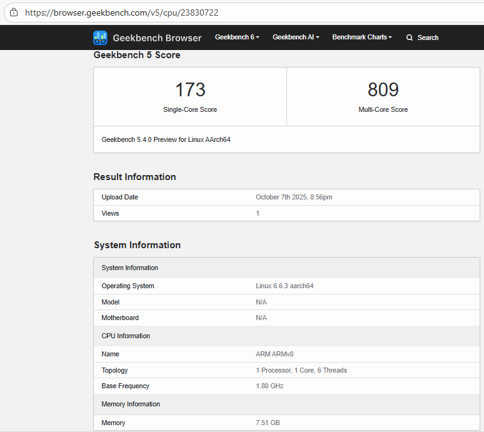Click the Multi-Core Score label
The height and width of the screenshot is (432, 484).
(383, 109)
